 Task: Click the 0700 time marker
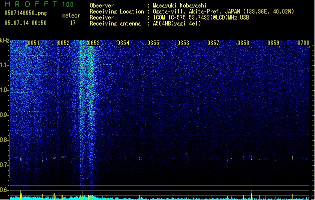pyautogui.click(x=303, y=43)
